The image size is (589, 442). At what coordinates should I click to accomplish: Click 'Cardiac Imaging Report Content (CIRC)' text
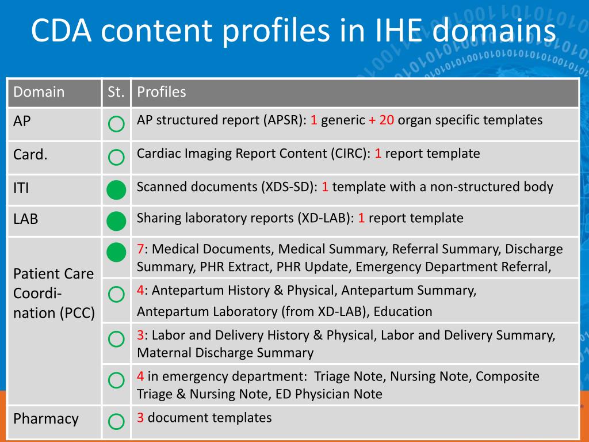click(254, 153)
